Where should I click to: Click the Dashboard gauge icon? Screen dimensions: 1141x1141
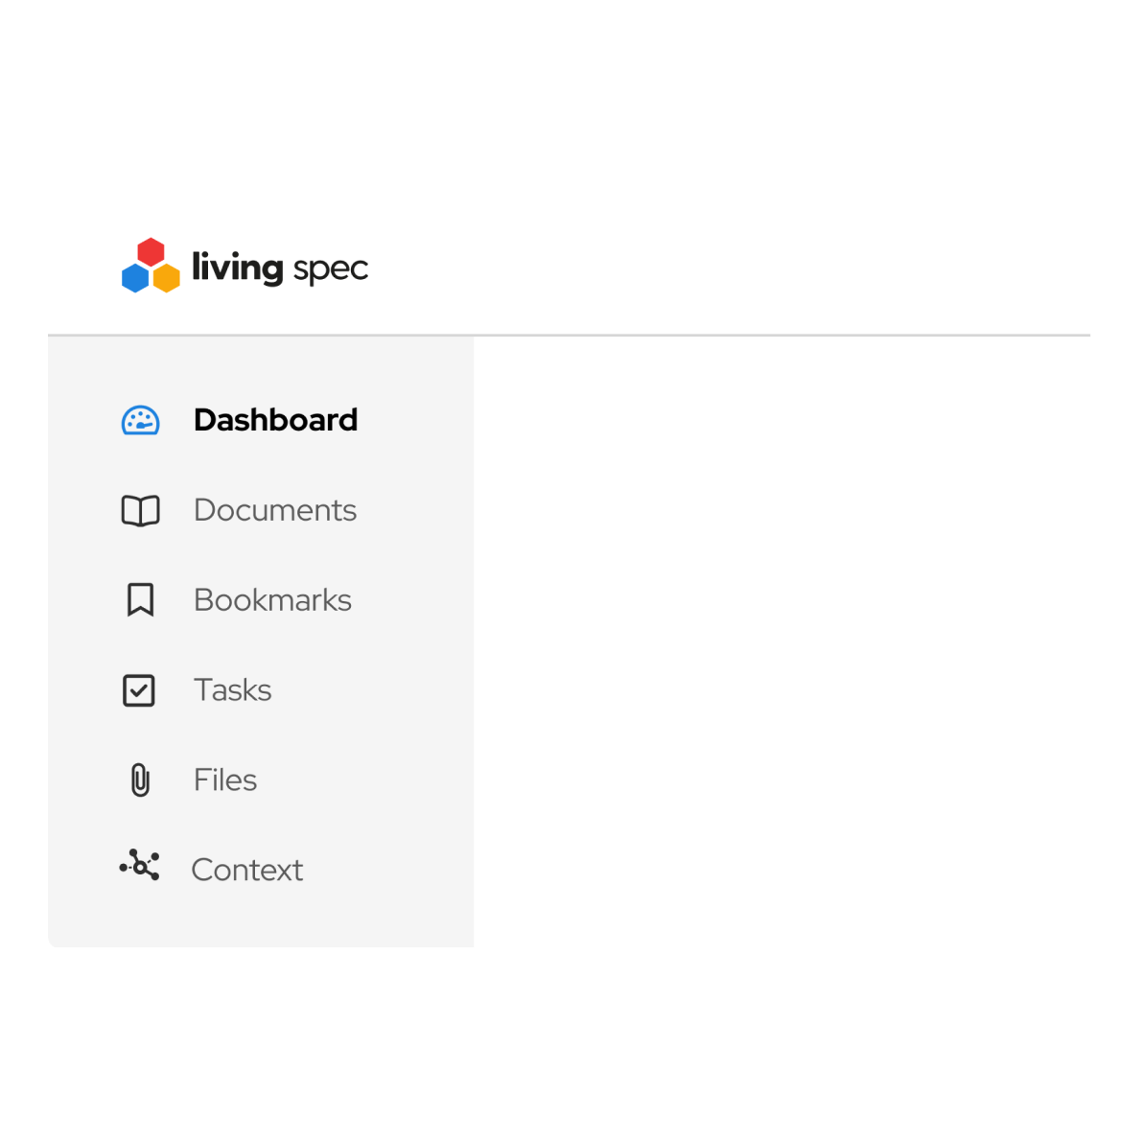[x=140, y=421]
